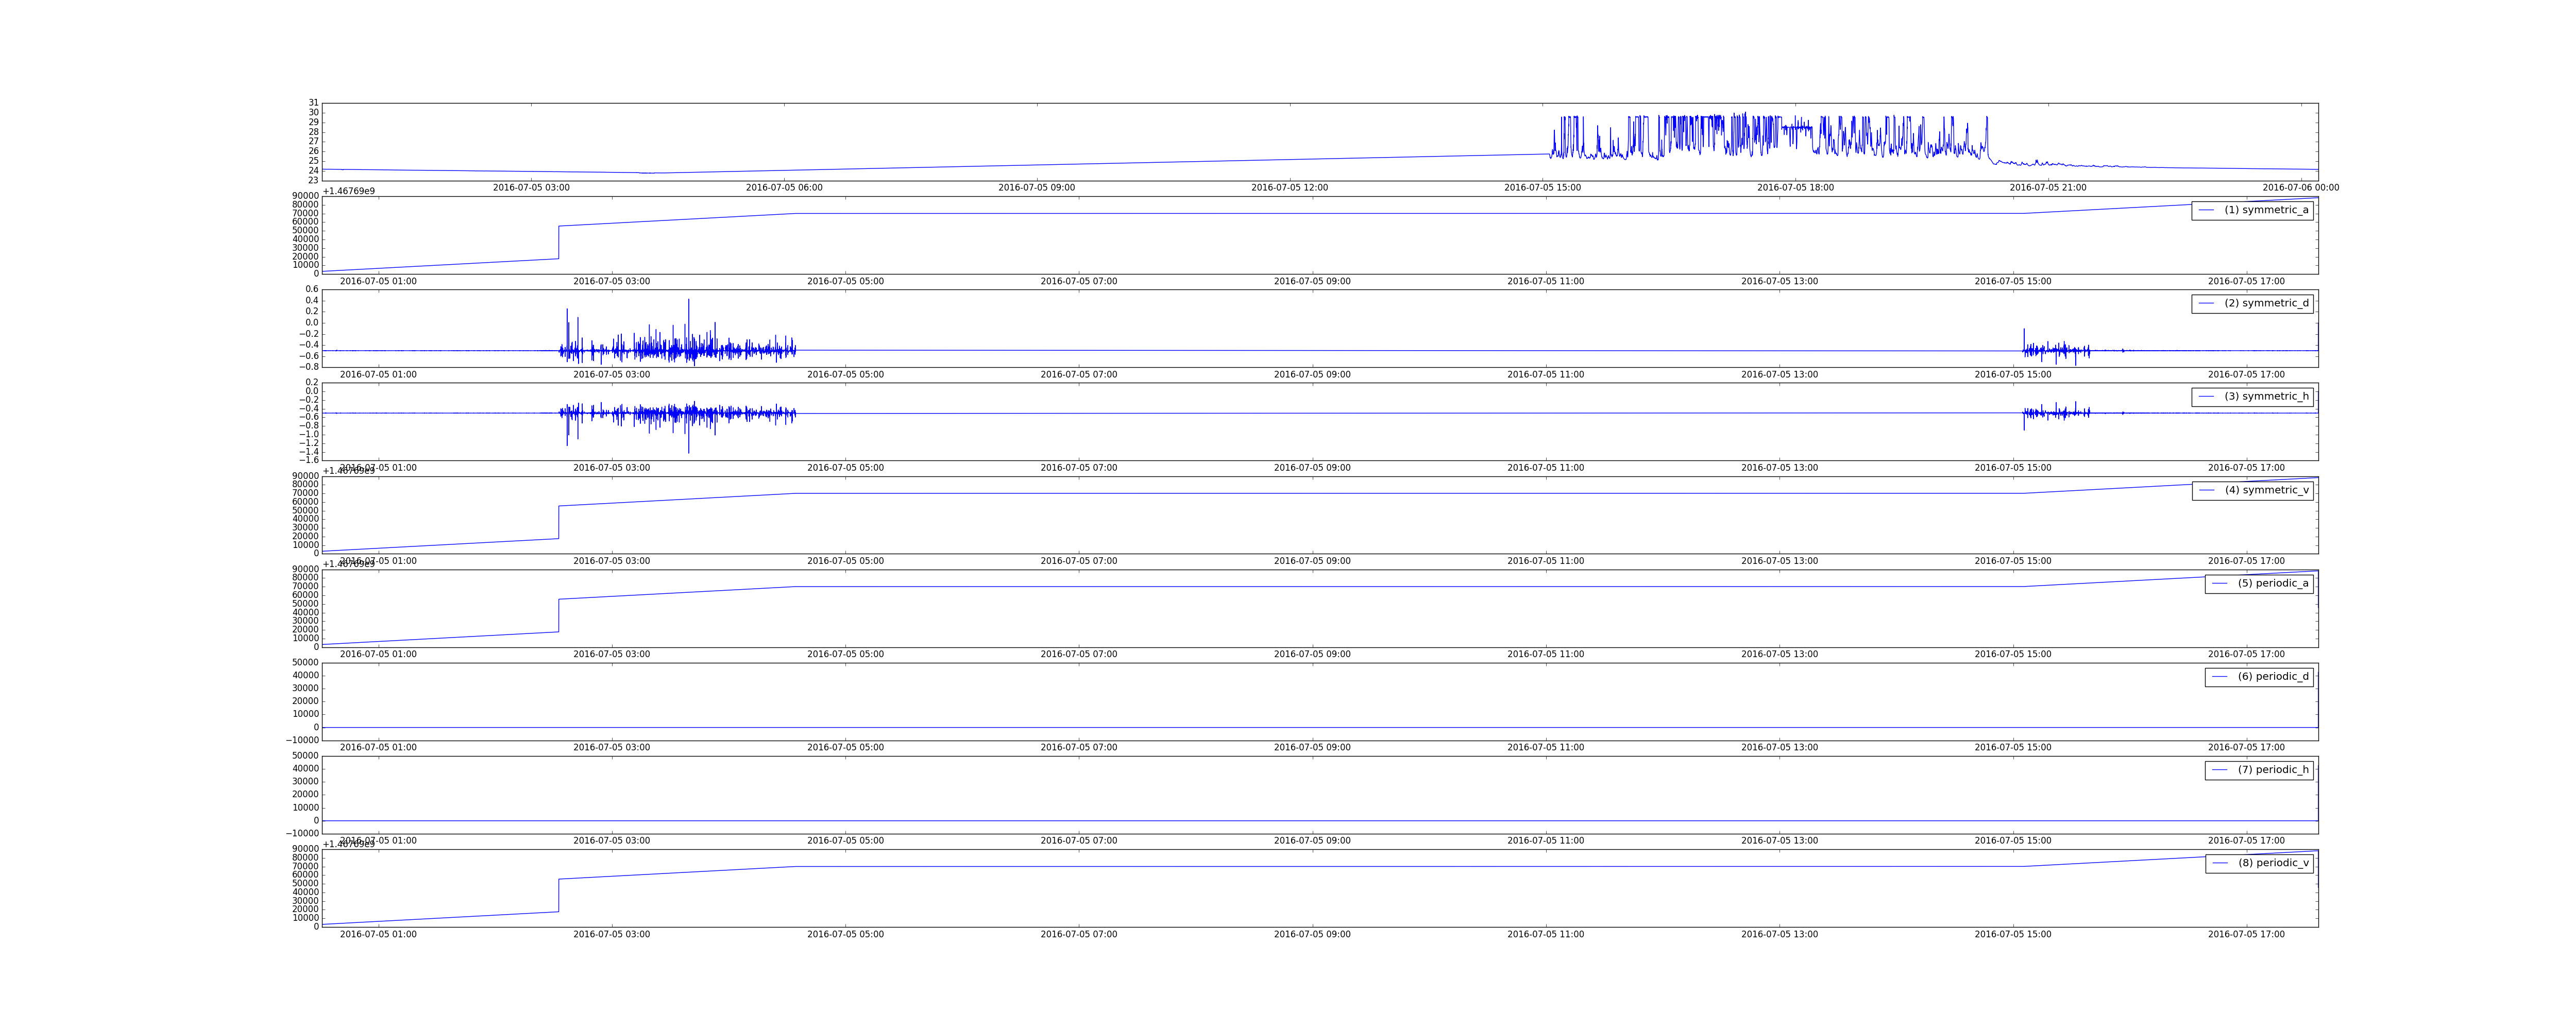Click the y-axis value 0.6
The image size is (2576, 1030).
(311, 290)
